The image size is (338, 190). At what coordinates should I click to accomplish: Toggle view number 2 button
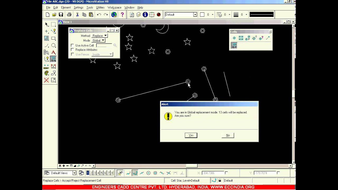91,173
